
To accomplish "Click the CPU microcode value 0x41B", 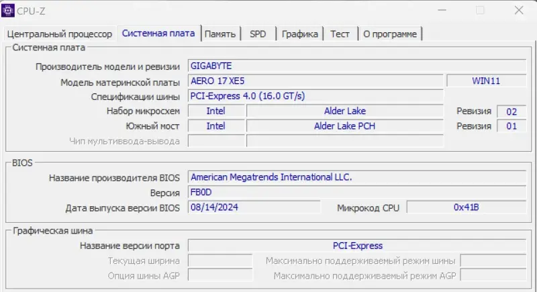I will tap(467, 207).
